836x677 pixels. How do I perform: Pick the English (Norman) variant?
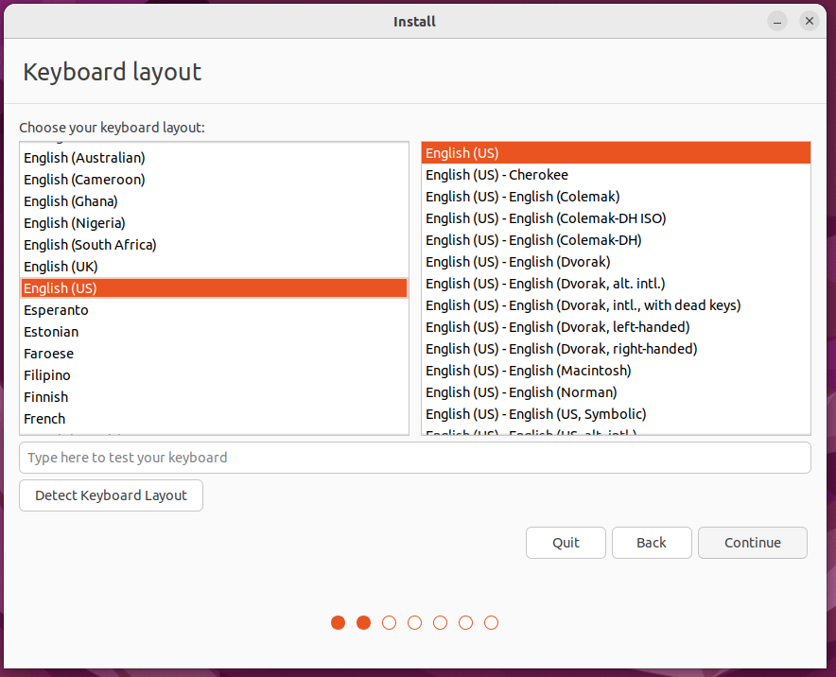click(x=520, y=392)
